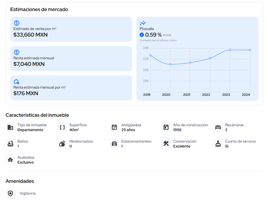
Task: Click the blue up-arrow next to 0.59 %
Action: 142,35
